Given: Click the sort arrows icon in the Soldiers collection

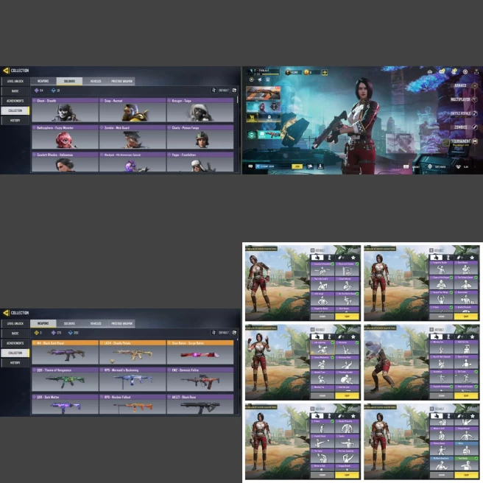Looking at the screenshot, I should 214,91.
